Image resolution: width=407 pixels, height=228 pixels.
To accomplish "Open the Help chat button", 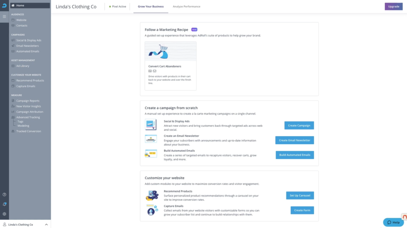I will pos(393,223).
